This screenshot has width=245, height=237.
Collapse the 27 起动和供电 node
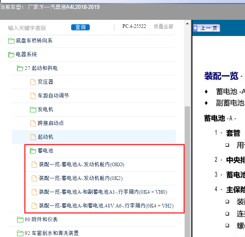[x=41, y=68]
